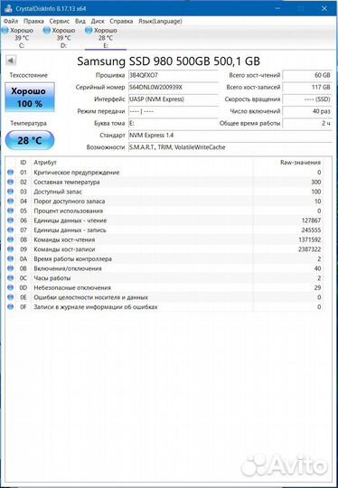
Task: Select drive E: tab showing 28 °C
Action: coord(106,38)
